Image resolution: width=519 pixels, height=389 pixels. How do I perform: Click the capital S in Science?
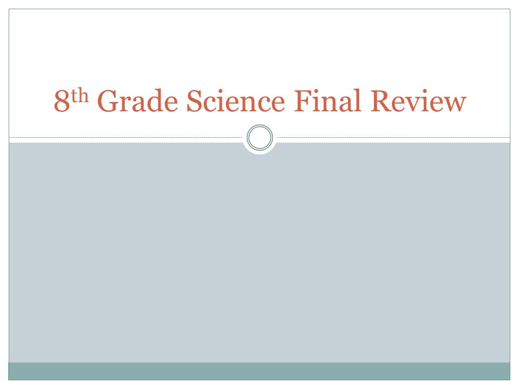(x=195, y=101)
